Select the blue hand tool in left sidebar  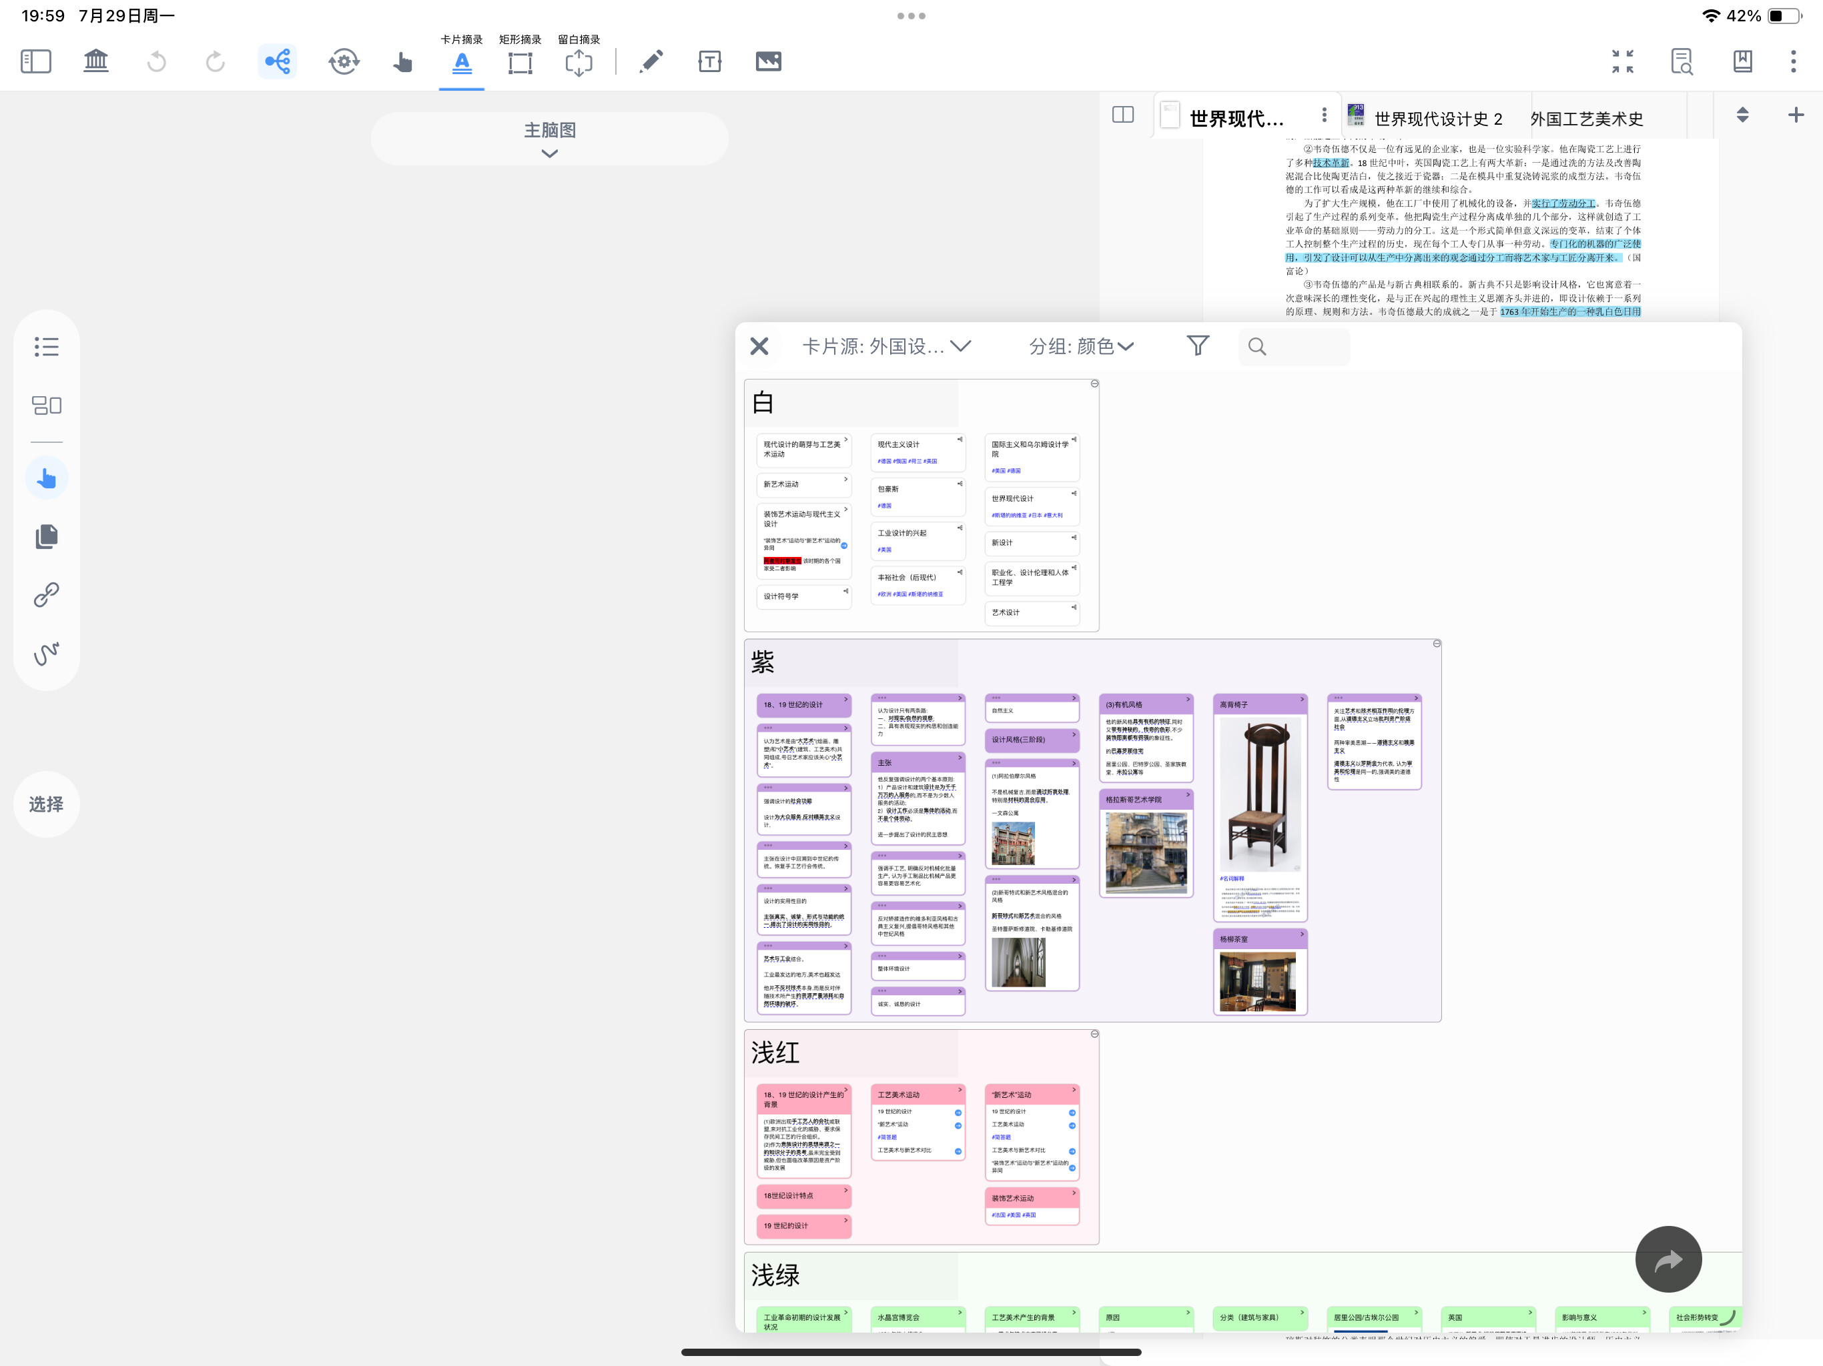tap(47, 478)
